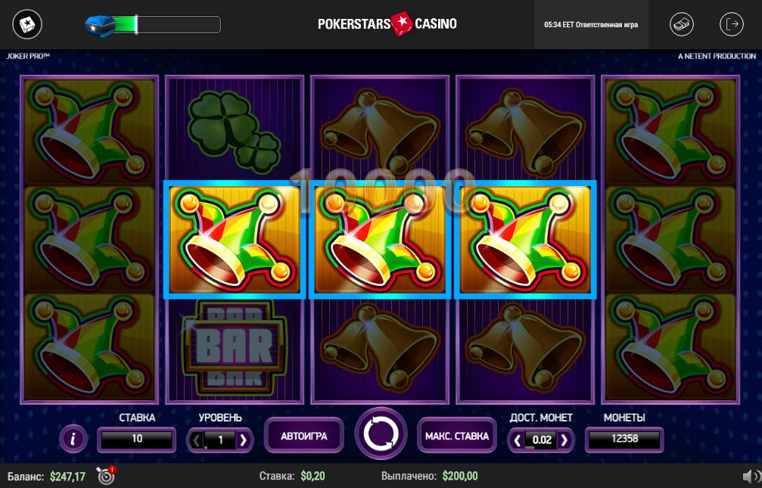Start Автоигра autoplay
The height and width of the screenshot is (488, 762).
pos(303,436)
